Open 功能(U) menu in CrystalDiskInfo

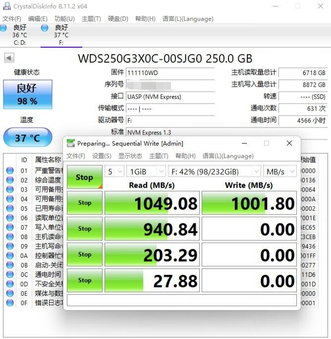[x=64, y=19]
